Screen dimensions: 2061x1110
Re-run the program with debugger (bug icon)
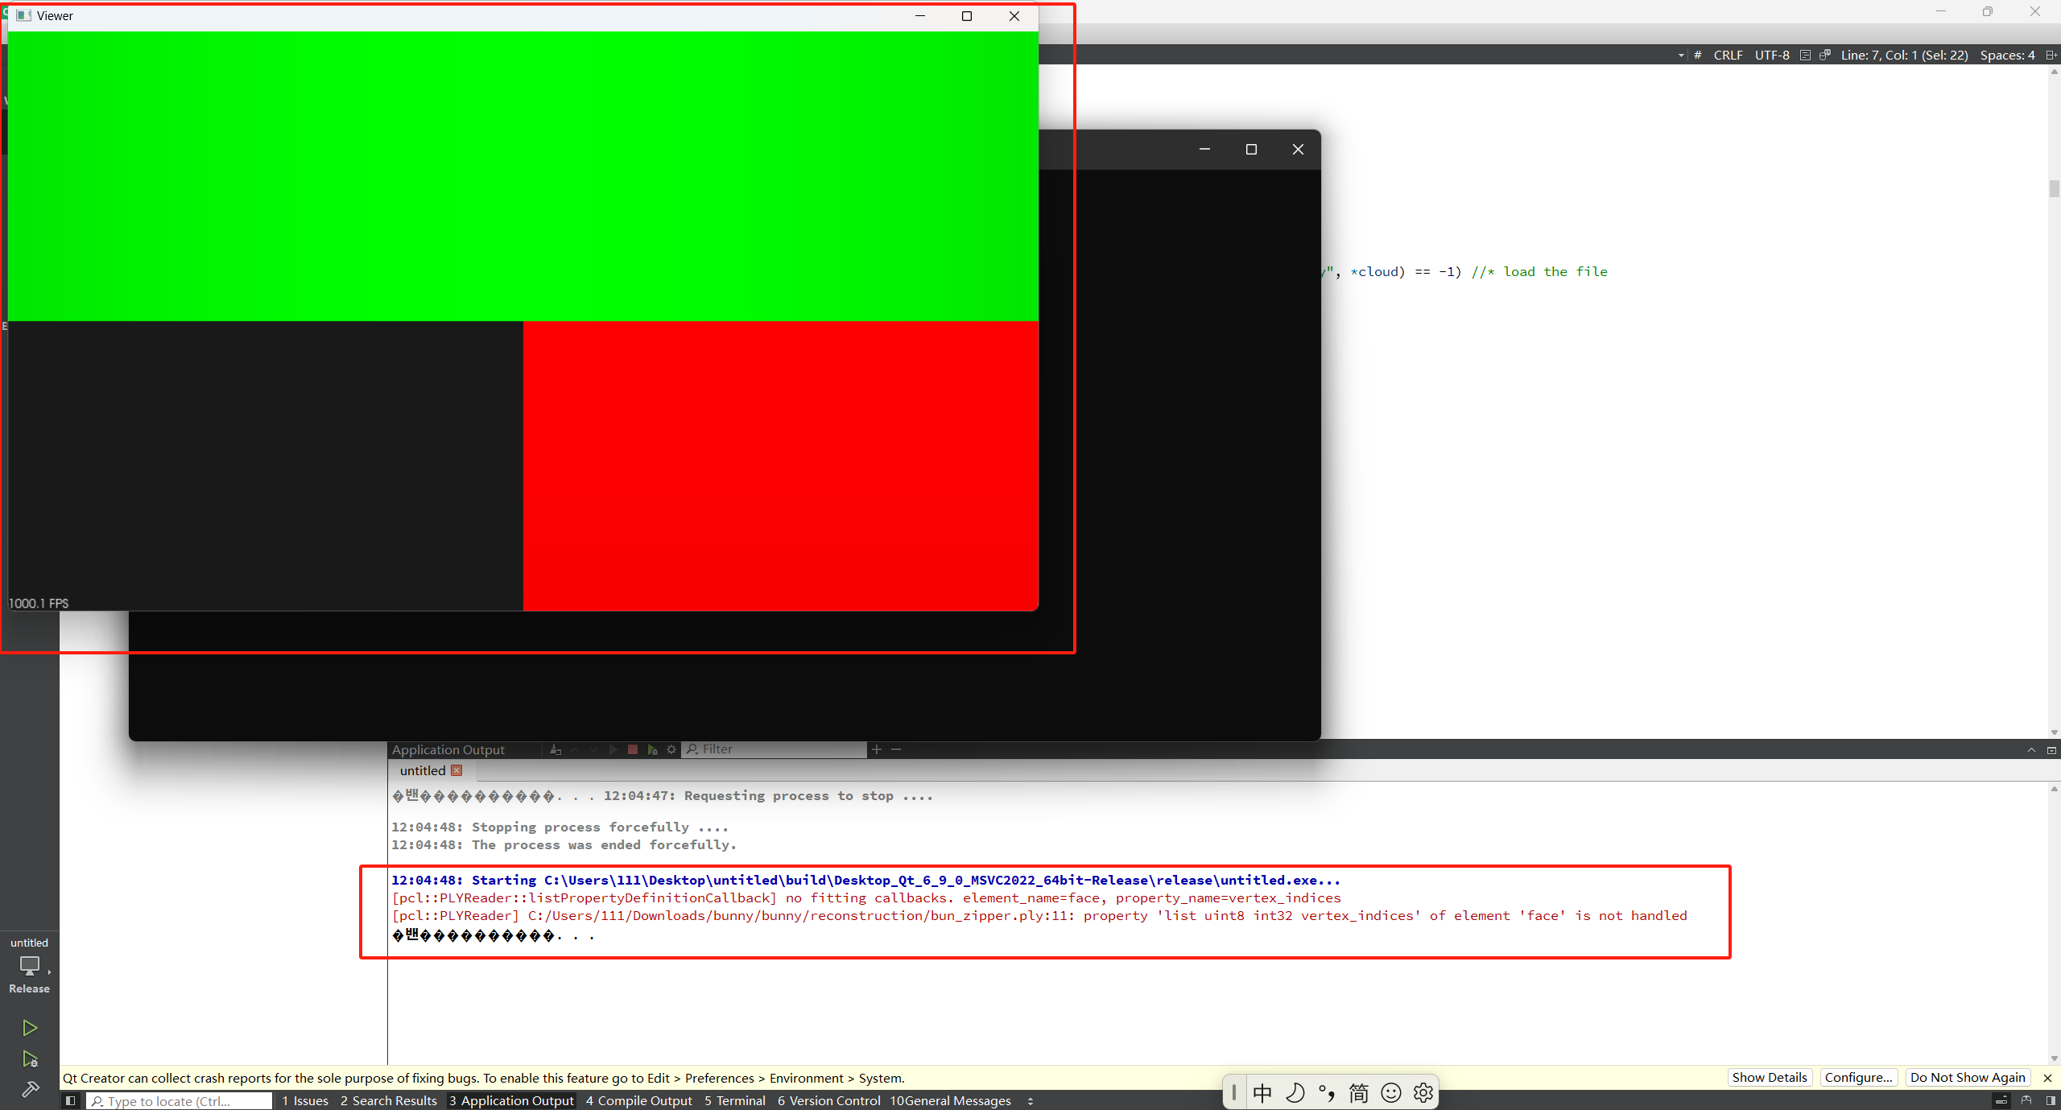[x=652, y=749]
